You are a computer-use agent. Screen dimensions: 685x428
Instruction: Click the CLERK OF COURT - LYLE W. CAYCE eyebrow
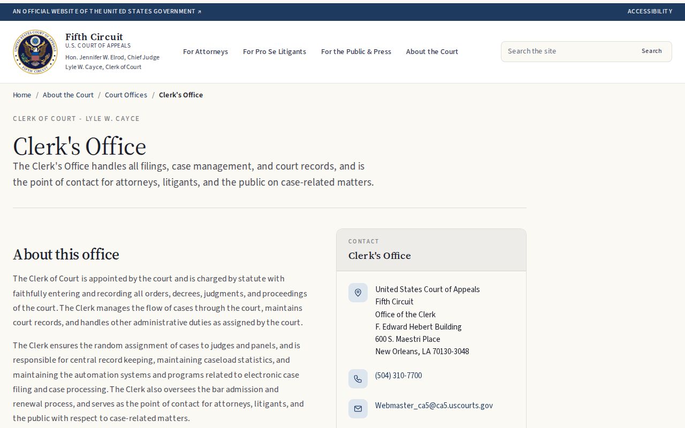point(76,119)
